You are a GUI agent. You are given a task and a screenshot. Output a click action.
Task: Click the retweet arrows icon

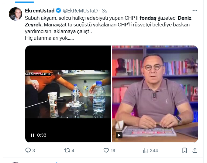[67, 150]
